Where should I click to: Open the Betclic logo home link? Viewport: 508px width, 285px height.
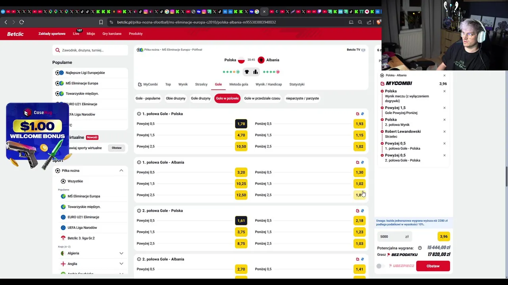coord(15,34)
